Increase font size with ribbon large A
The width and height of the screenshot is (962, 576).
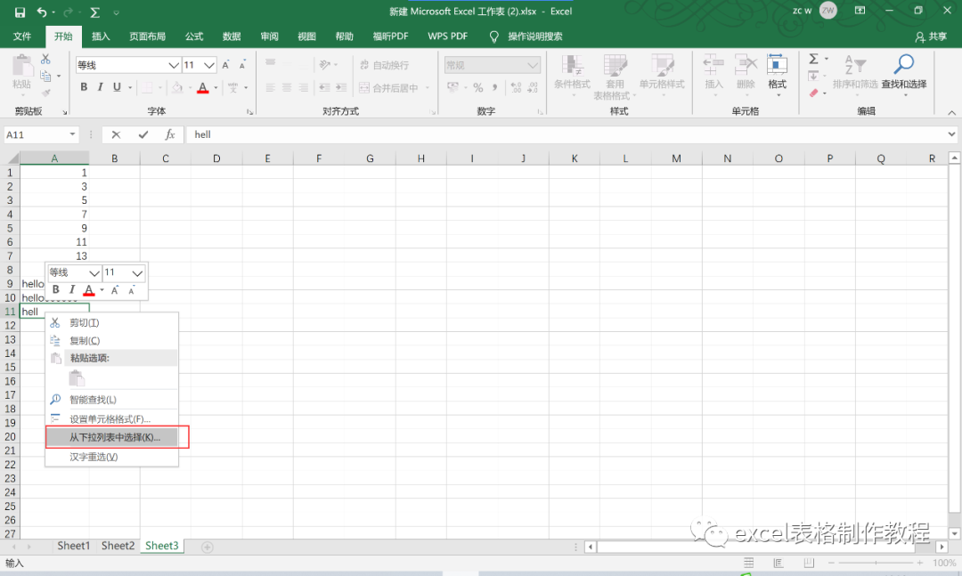(x=225, y=65)
